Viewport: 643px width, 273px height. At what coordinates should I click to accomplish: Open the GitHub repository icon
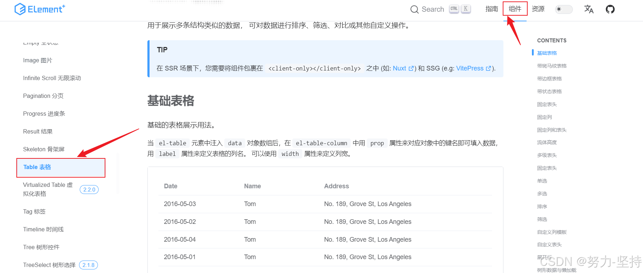(x=610, y=9)
